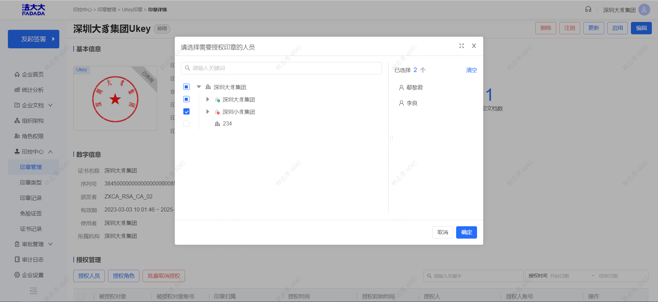Image resolution: width=658 pixels, height=302 pixels.
Task: Click 组织架构 hierarchy icon
Action: [x=17, y=120]
